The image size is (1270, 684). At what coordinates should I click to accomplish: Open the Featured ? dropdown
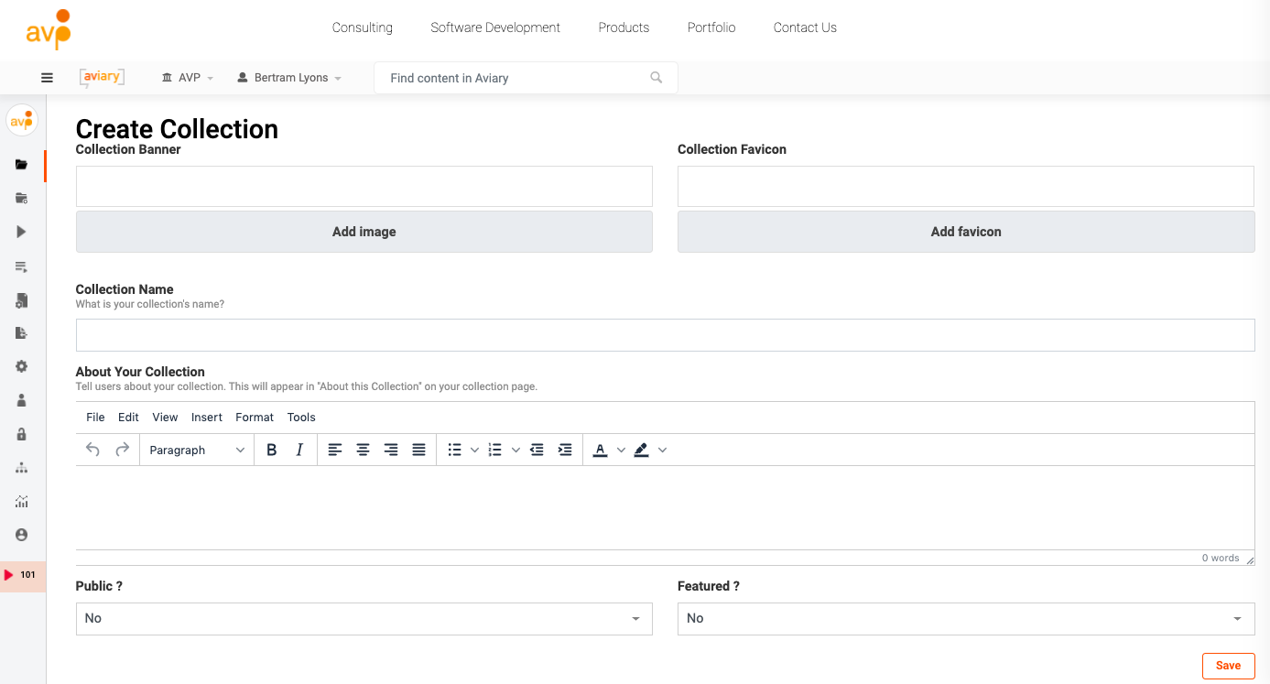(x=966, y=619)
